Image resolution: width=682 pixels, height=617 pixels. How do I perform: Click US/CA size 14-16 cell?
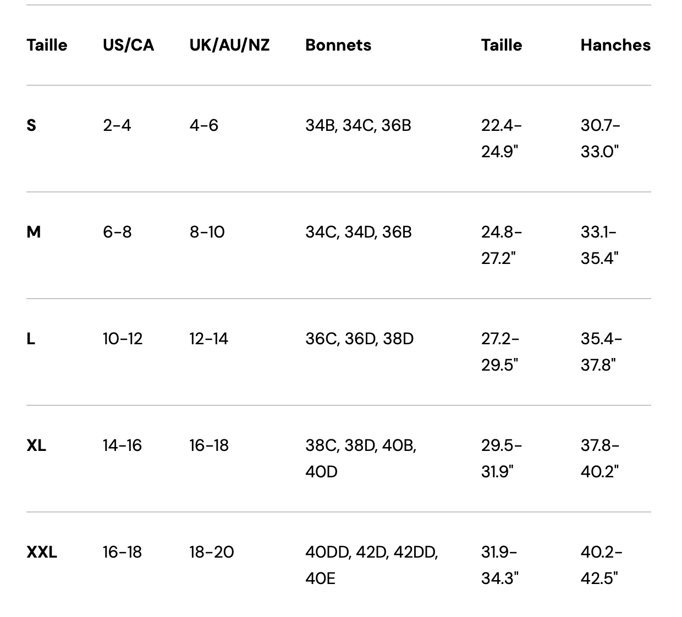pyautogui.click(x=122, y=445)
